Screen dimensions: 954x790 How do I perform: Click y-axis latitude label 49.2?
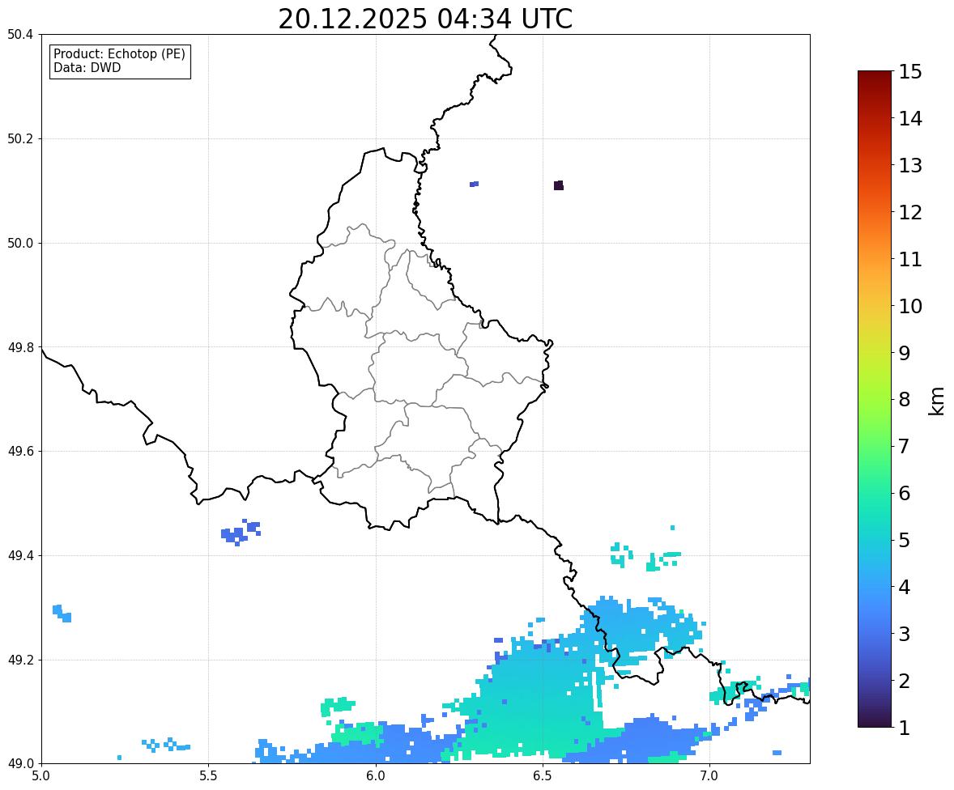[20, 660]
